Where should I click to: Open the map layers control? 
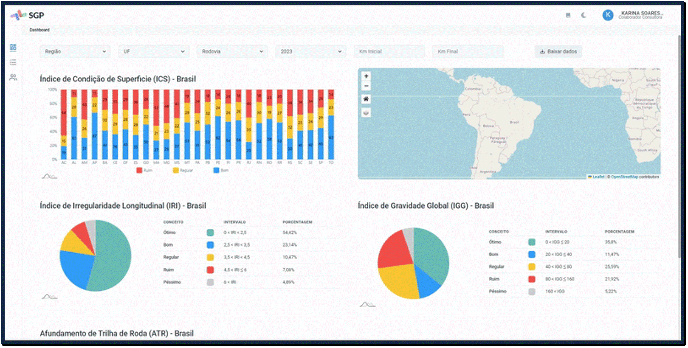(366, 113)
